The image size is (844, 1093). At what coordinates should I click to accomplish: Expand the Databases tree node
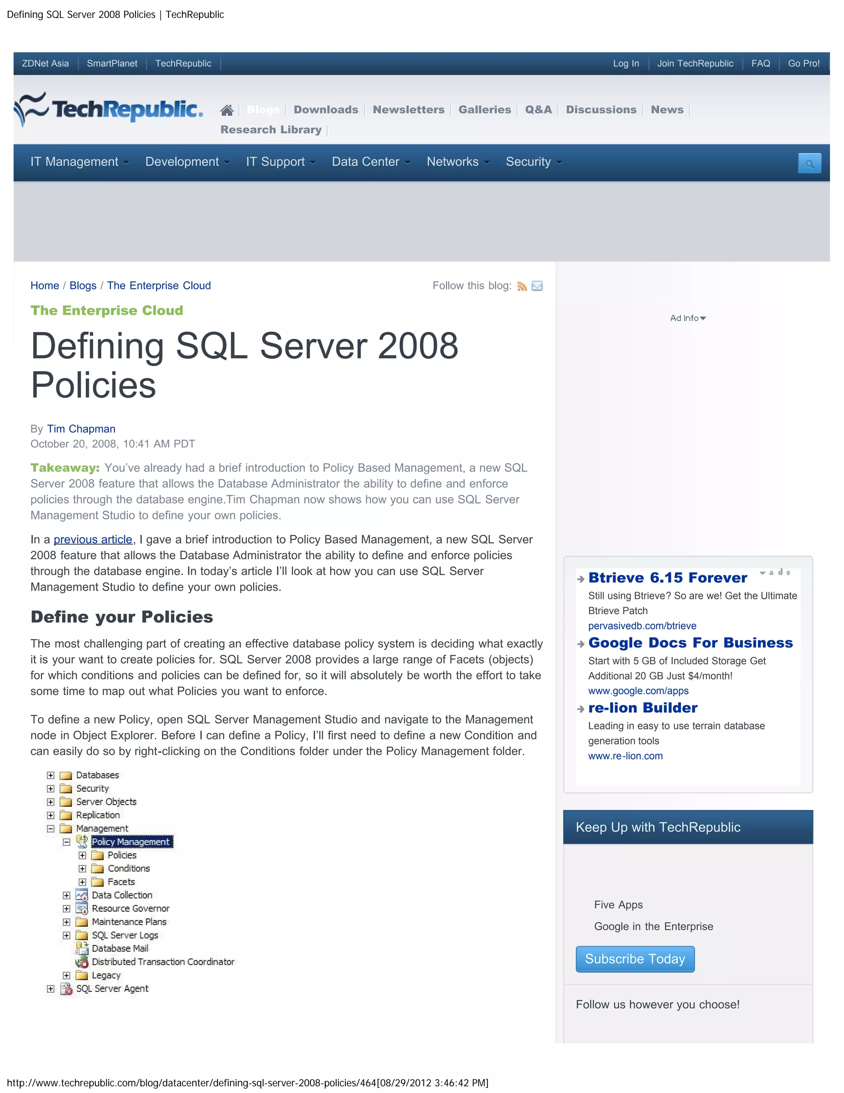point(51,775)
